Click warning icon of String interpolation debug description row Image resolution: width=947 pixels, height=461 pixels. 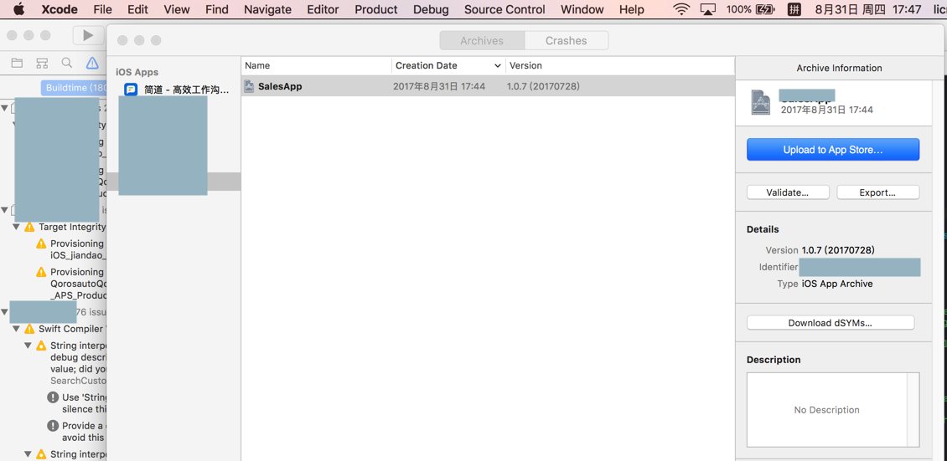point(41,346)
